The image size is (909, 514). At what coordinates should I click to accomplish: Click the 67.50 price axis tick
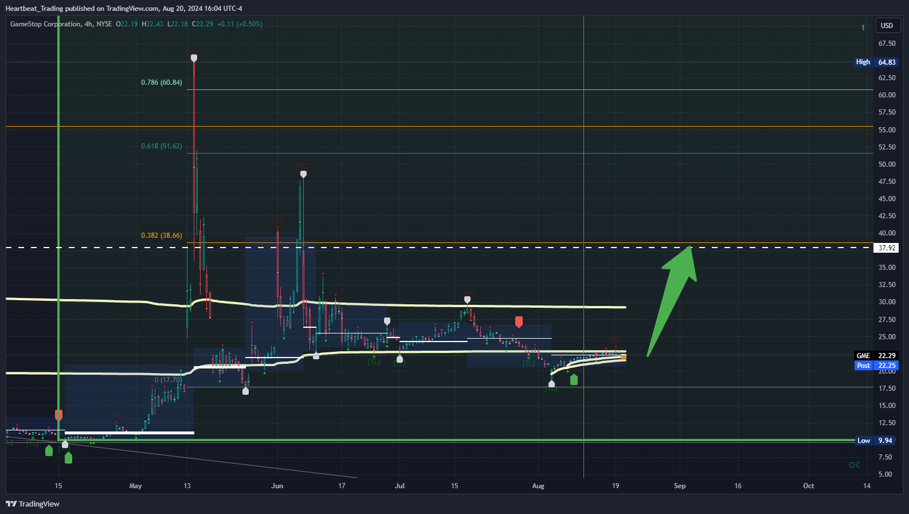pos(887,44)
